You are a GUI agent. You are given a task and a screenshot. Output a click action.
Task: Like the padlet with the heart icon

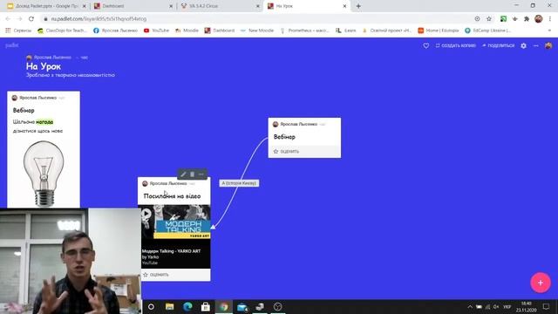pyautogui.click(x=426, y=45)
